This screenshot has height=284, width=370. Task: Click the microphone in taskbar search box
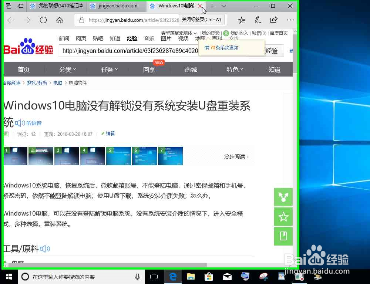(x=137, y=277)
